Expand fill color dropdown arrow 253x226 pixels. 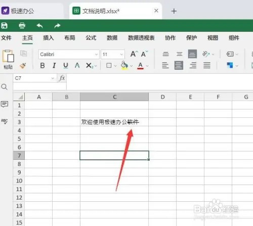coord(132,66)
